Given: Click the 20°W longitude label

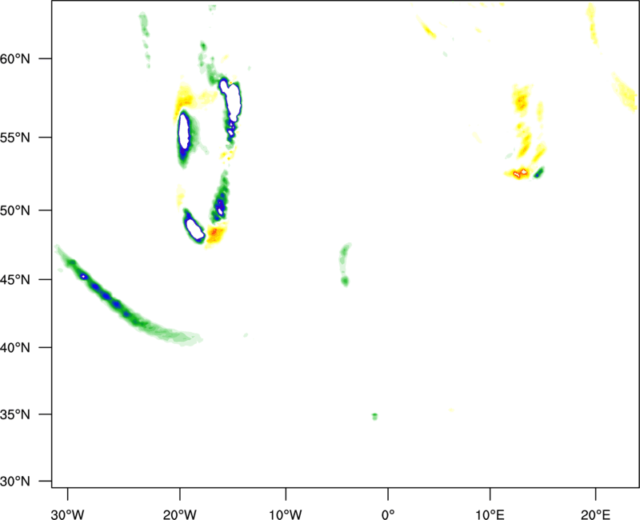Looking at the screenshot, I should tap(180, 514).
